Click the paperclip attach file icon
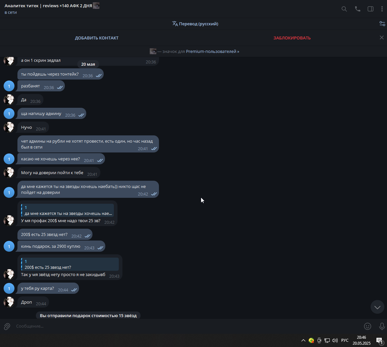 7,327
